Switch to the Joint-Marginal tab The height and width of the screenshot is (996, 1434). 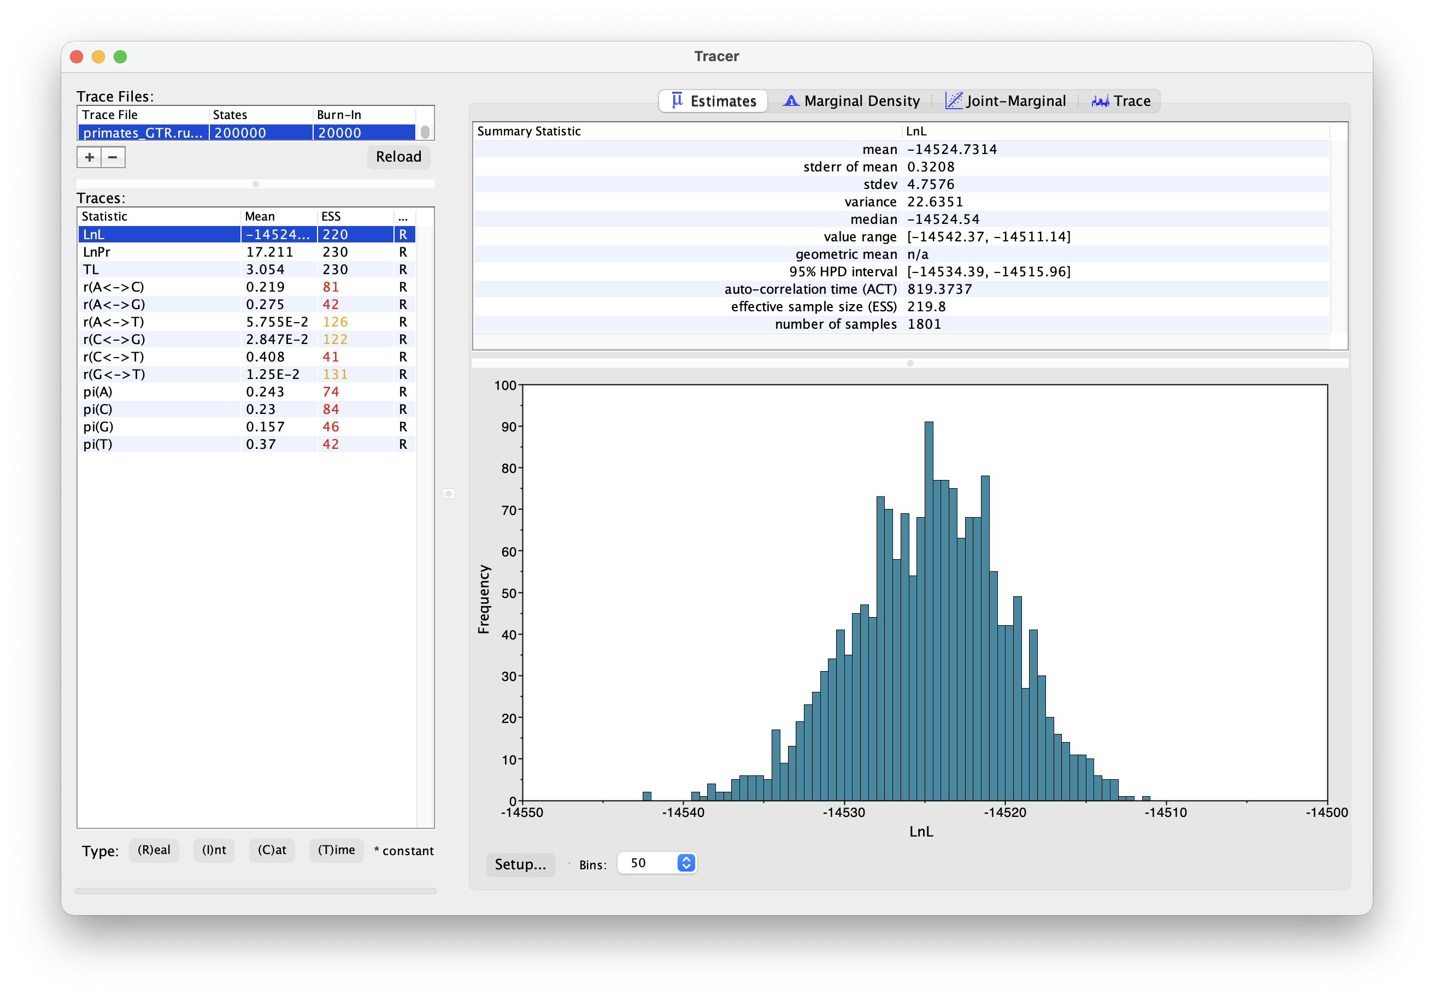click(x=1015, y=101)
